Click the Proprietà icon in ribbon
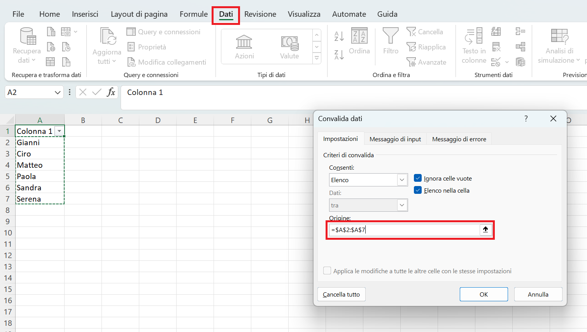The height and width of the screenshot is (332, 587). click(x=131, y=47)
